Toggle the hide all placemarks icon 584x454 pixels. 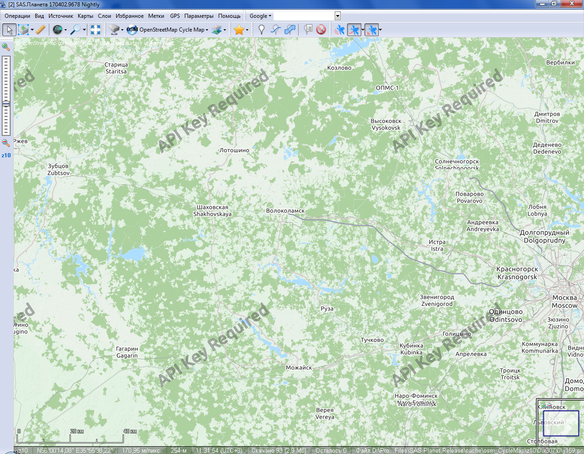point(321,30)
